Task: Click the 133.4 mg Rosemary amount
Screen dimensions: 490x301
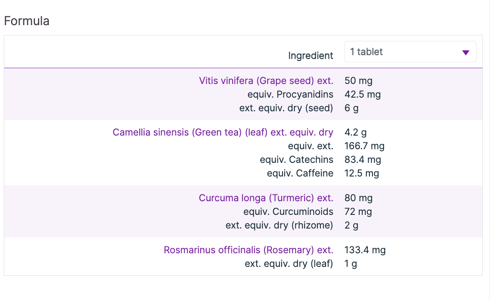Action: 365,250
